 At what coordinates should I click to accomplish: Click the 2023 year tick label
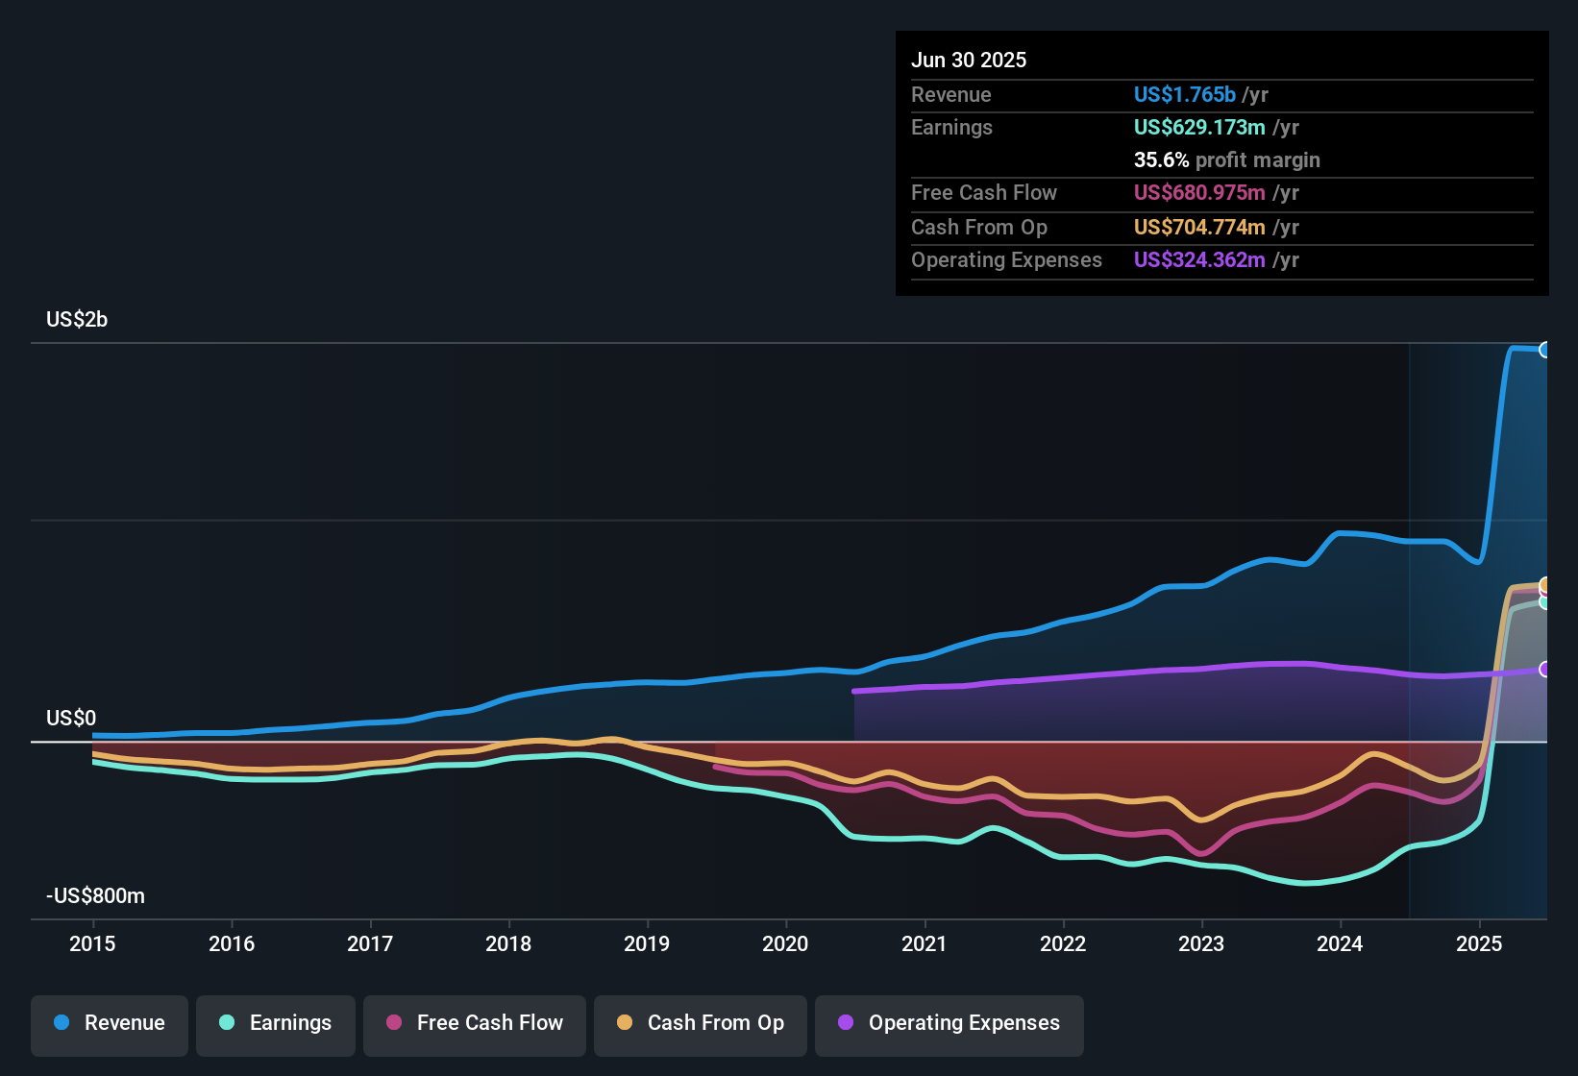click(1201, 943)
